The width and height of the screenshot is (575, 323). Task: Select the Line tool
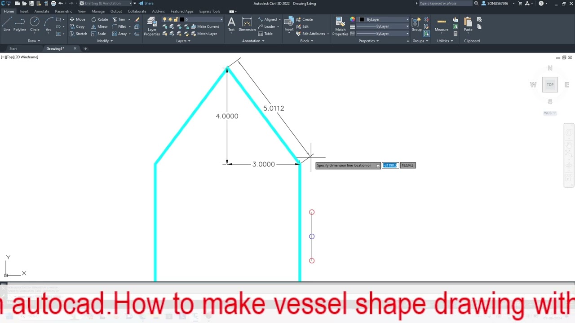click(7, 24)
